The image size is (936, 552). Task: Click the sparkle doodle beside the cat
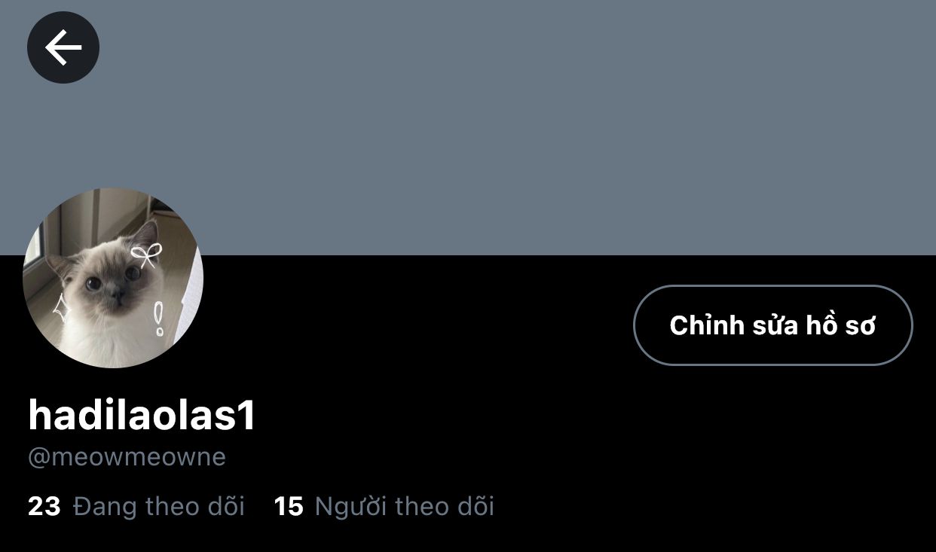point(60,307)
